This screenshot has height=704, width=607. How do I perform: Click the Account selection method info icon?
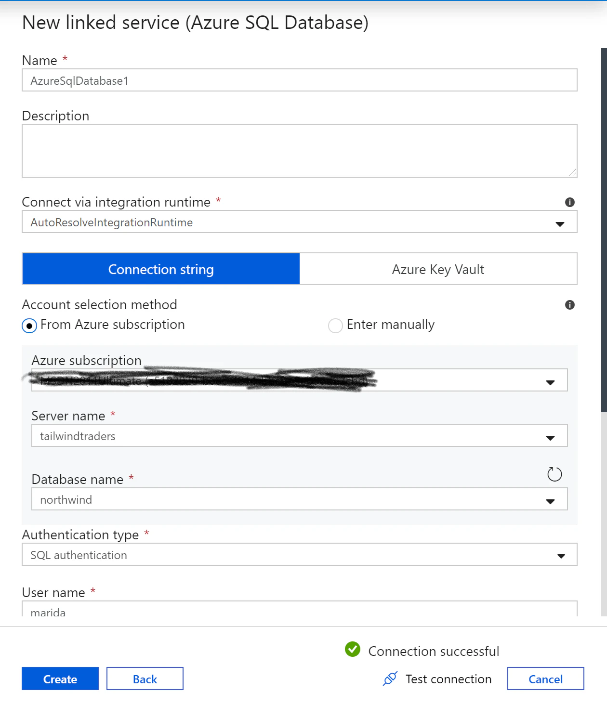click(x=570, y=305)
